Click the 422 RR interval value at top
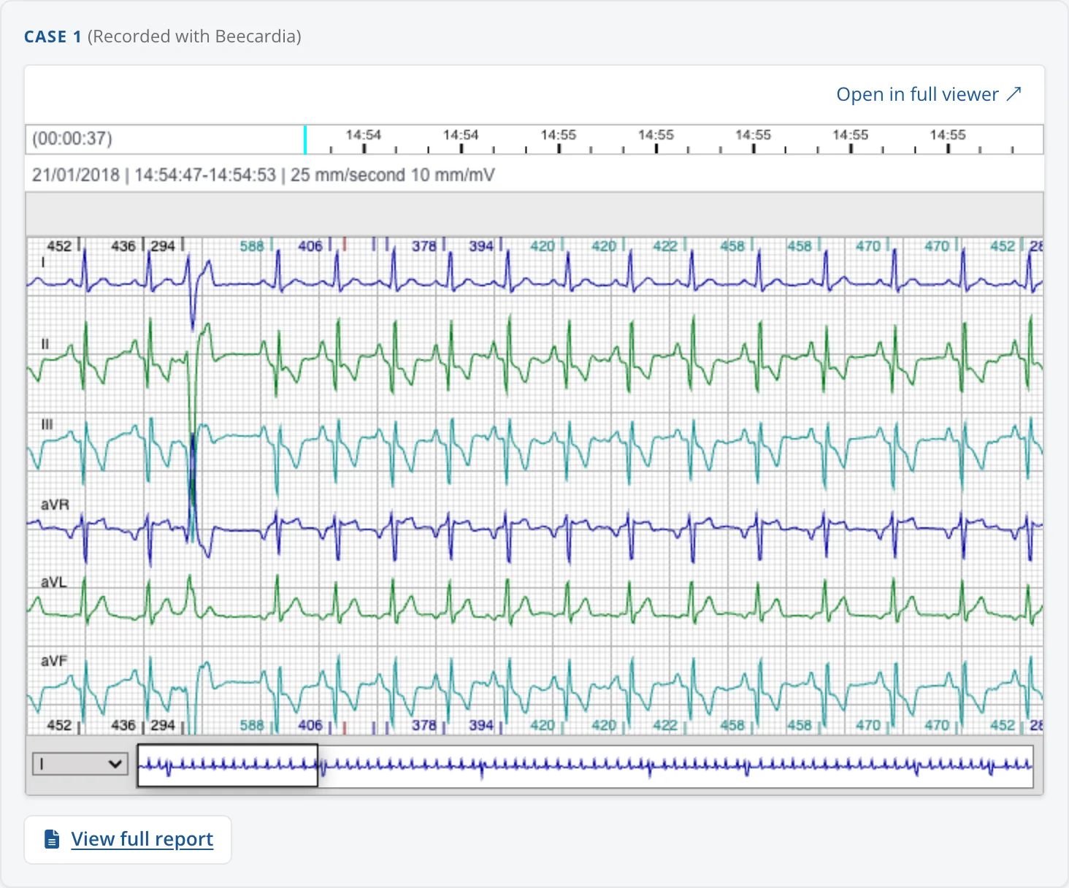 click(x=665, y=246)
